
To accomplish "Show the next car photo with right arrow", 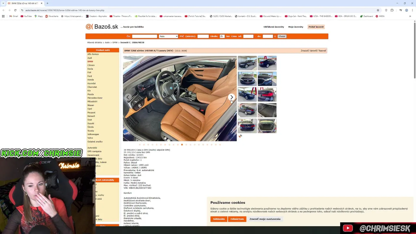I will 231,97.
